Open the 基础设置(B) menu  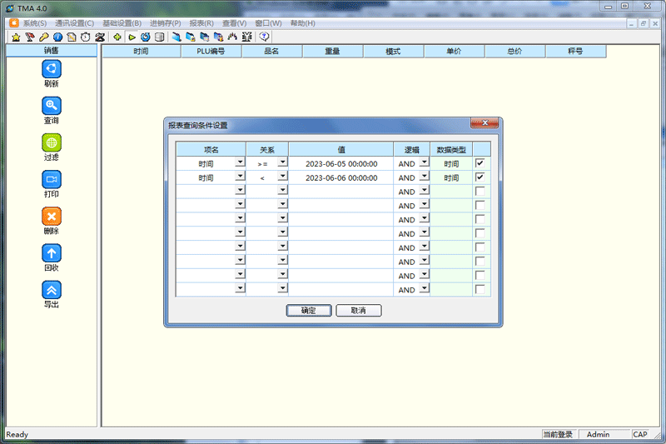[x=122, y=23]
